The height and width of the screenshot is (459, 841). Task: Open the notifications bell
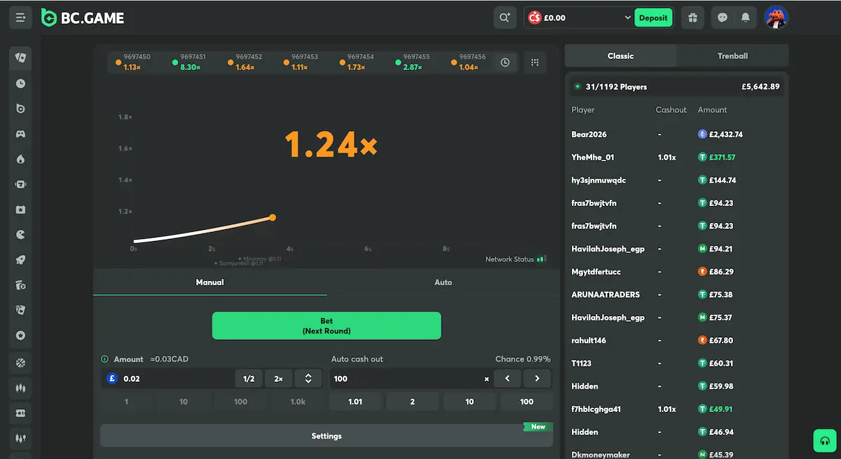pos(745,18)
